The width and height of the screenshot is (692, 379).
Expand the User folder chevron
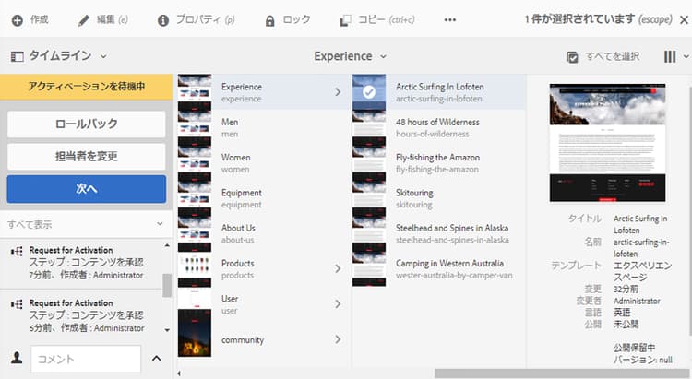[x=338, y=303]
